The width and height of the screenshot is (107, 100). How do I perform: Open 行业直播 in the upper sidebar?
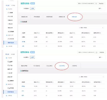(x=10, y=13)
